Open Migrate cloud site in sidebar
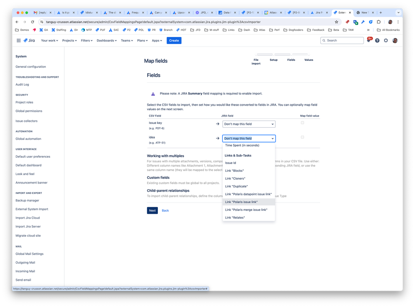 (x=28, y=236)
